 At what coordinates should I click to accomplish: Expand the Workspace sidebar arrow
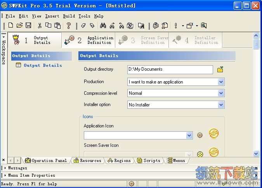3,37
